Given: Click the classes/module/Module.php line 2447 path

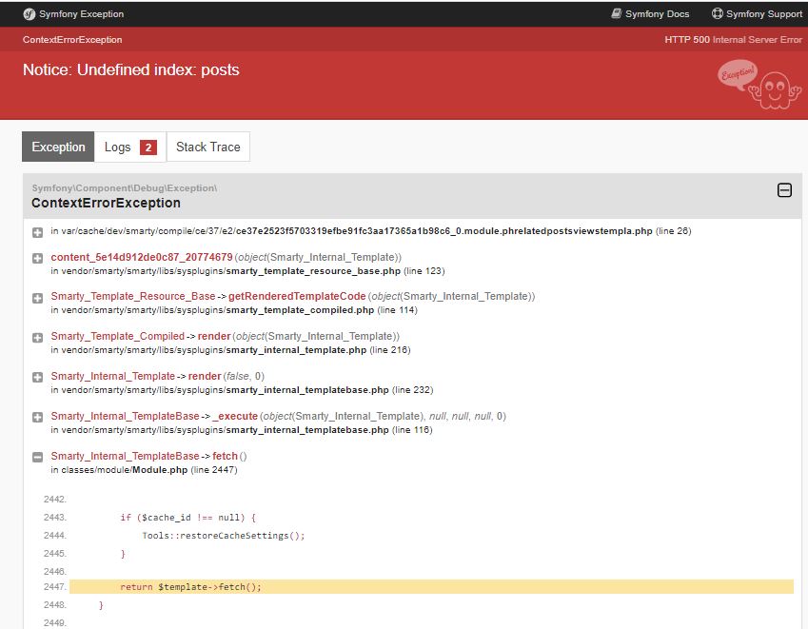Looking at the screenshot, I should (x=145, y=470).
